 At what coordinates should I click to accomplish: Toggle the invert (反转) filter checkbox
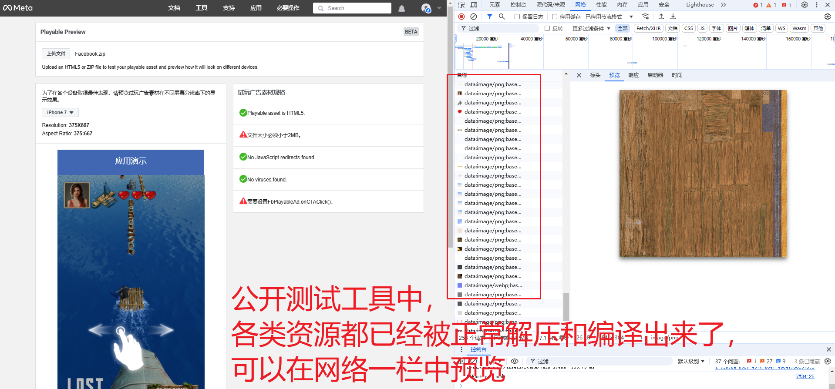tap(547, 28)
